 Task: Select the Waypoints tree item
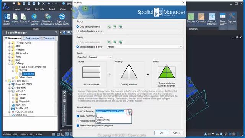point(24,101)
